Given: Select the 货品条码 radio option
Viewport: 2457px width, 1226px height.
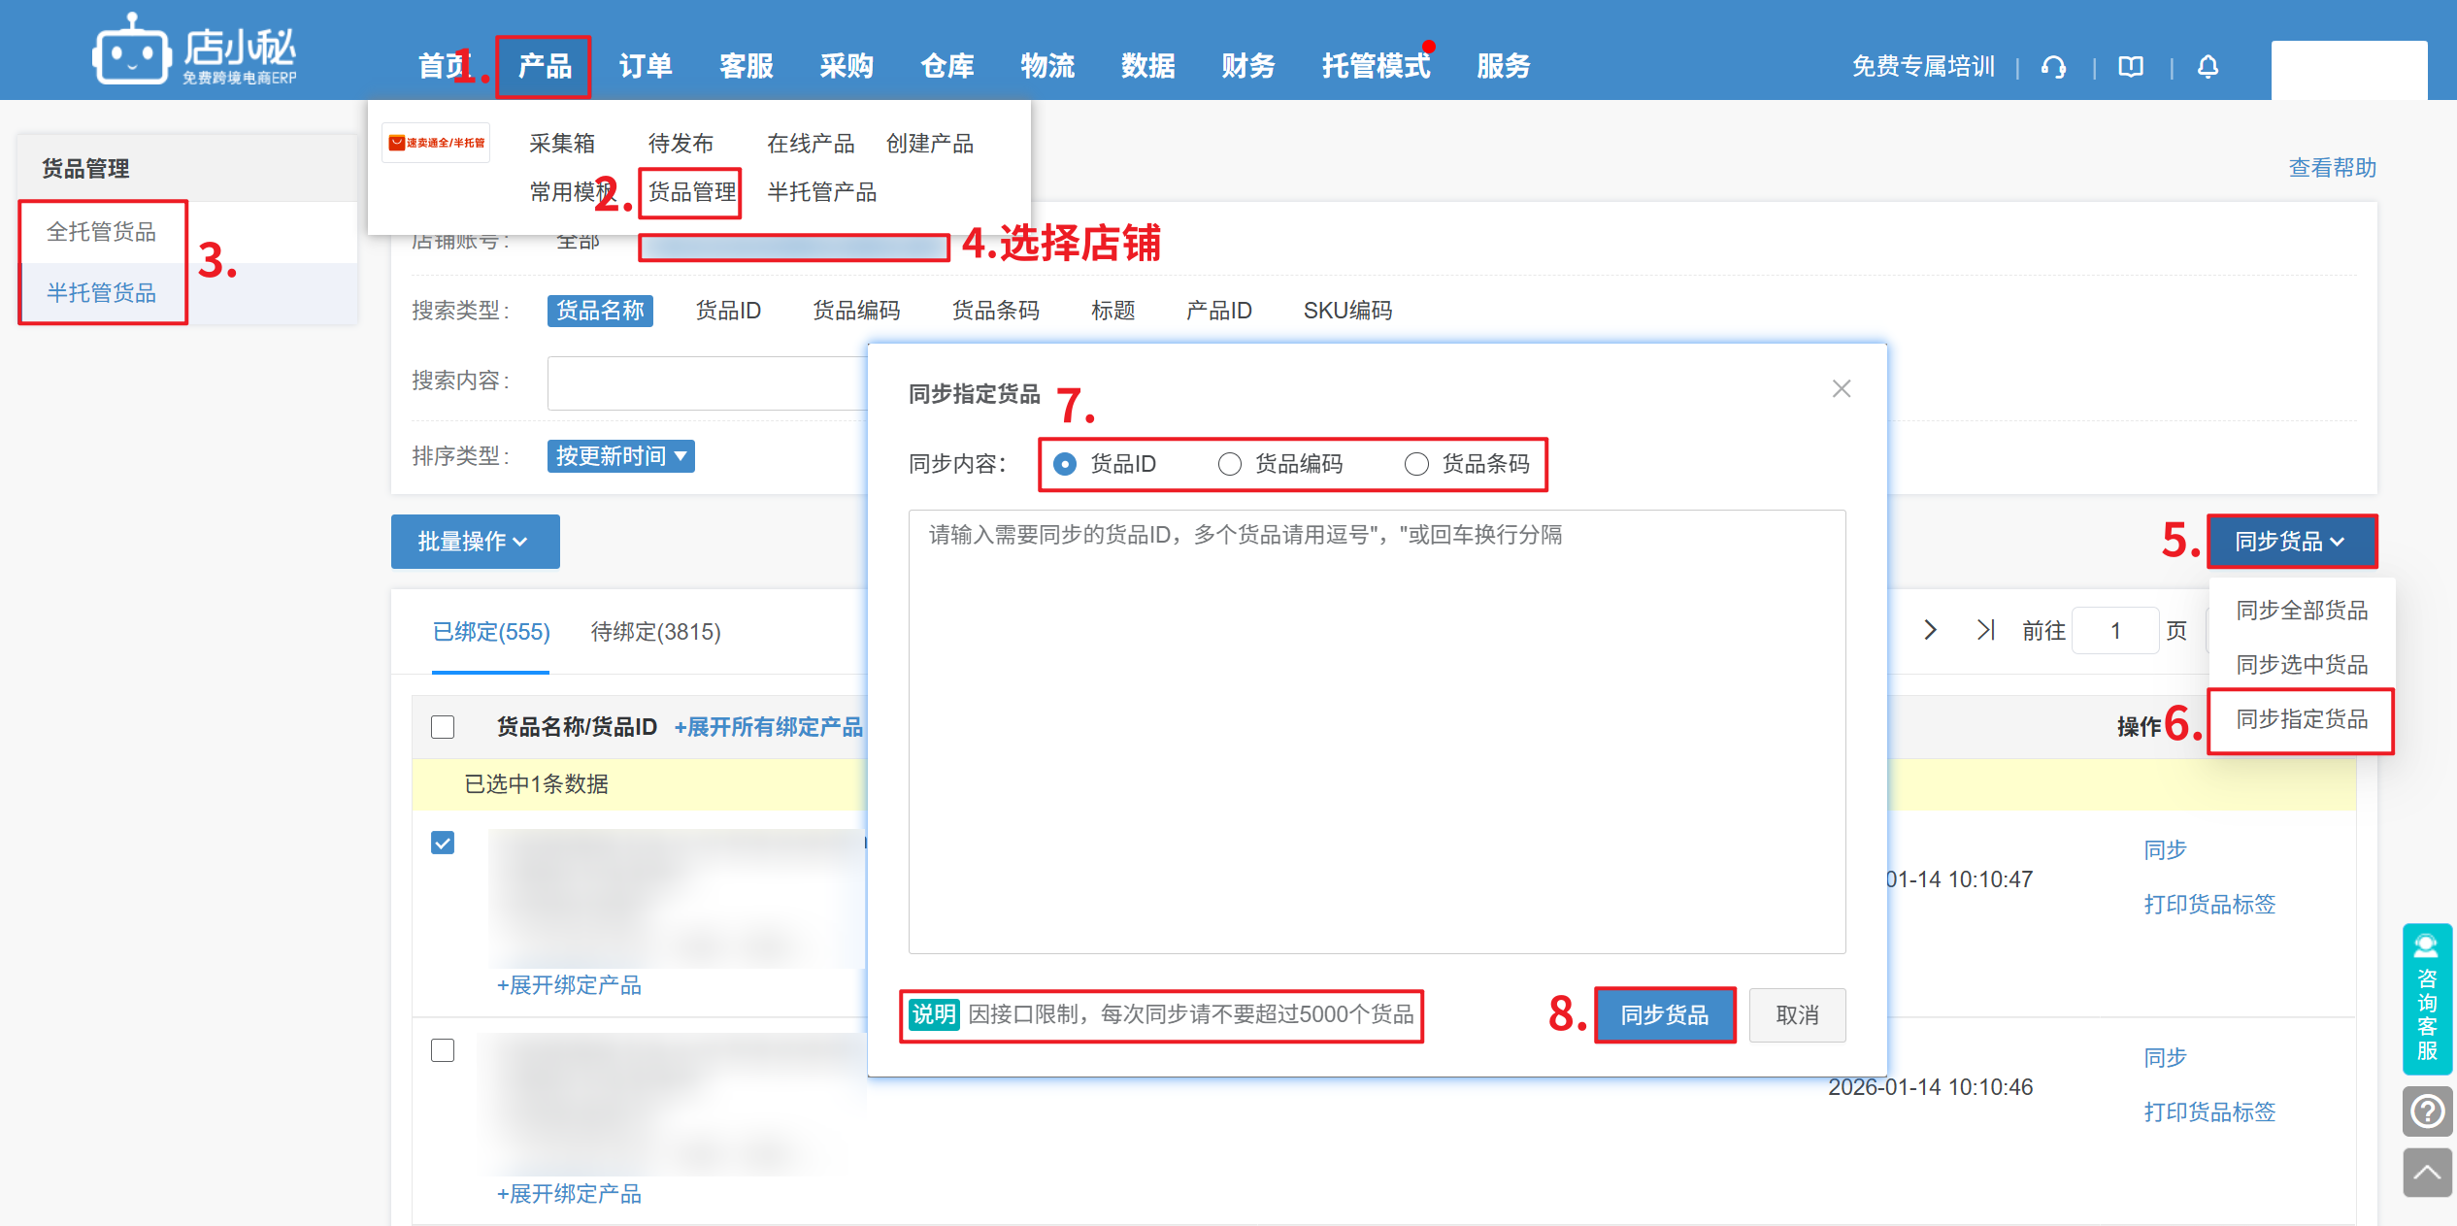Looking at the screenshot, I should (x=1416, y=464).
